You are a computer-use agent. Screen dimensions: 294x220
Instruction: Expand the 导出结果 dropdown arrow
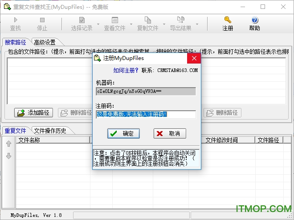[197, 24]
